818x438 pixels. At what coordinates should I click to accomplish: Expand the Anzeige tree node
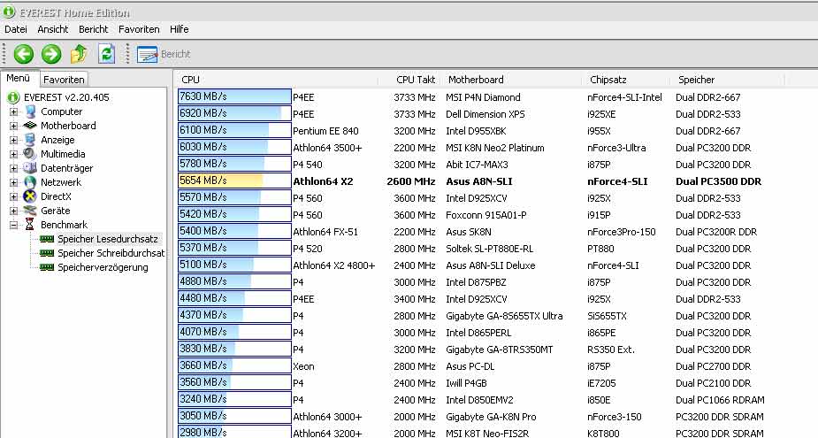[13, 140]
